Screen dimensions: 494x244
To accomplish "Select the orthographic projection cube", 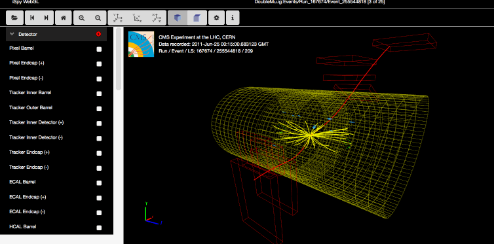I will click(197, 18).
